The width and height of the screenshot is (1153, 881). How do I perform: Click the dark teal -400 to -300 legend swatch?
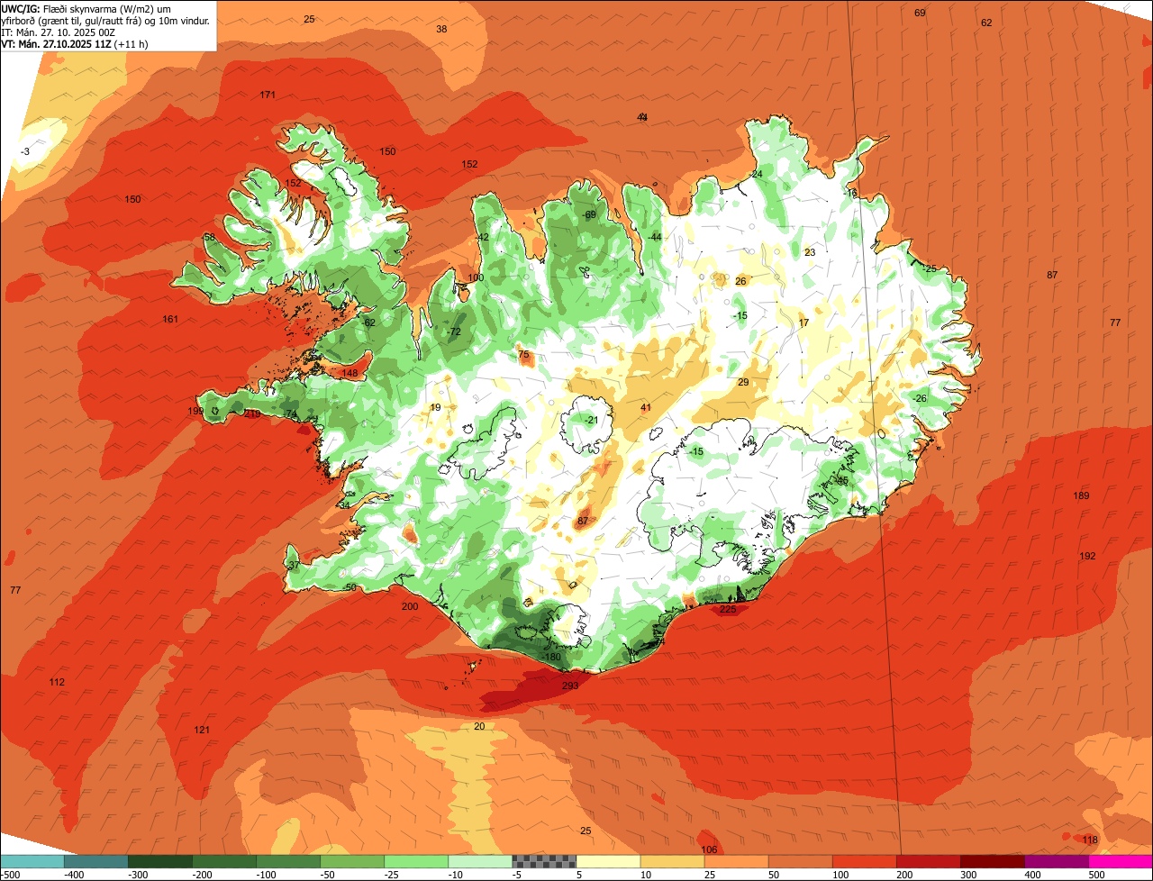click(x=96, y=862)
